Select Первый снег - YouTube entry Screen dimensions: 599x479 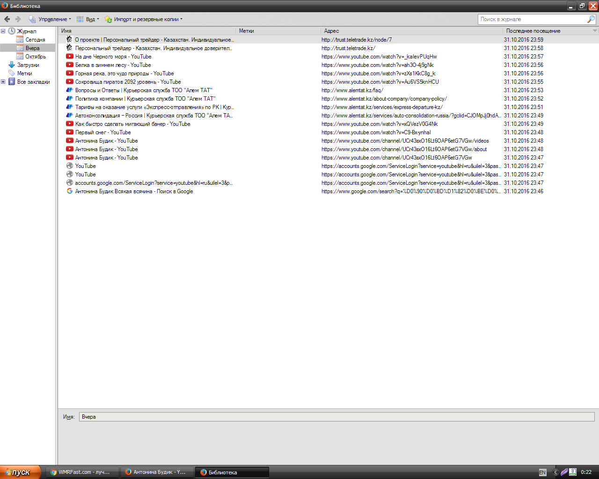(329, 132)
